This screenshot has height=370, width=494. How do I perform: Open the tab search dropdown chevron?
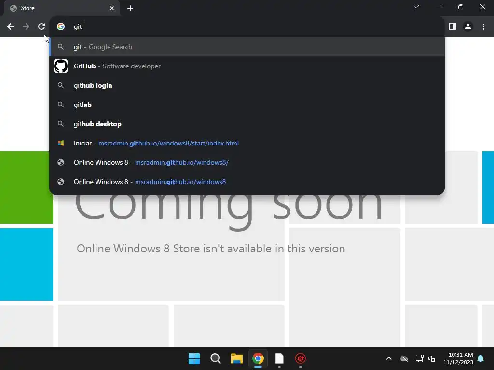click(416, 7)
